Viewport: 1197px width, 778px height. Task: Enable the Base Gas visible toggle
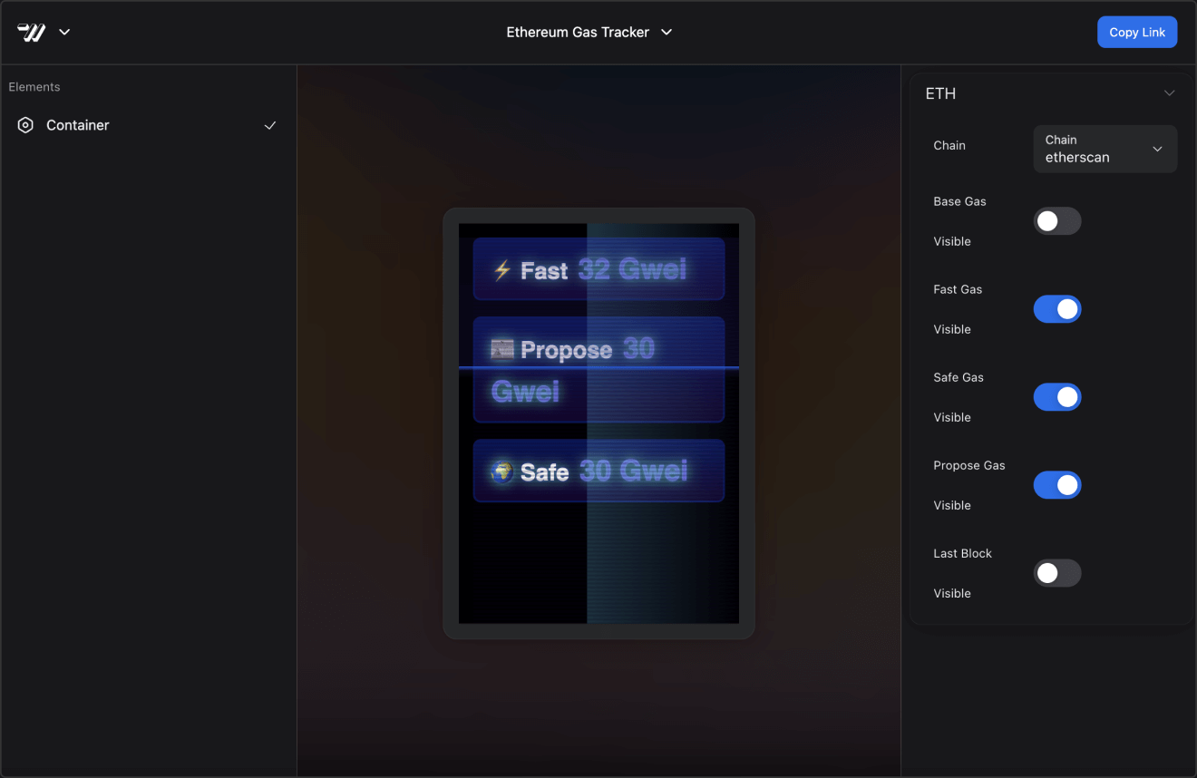pyautogui.click(x=1056, y=221)
